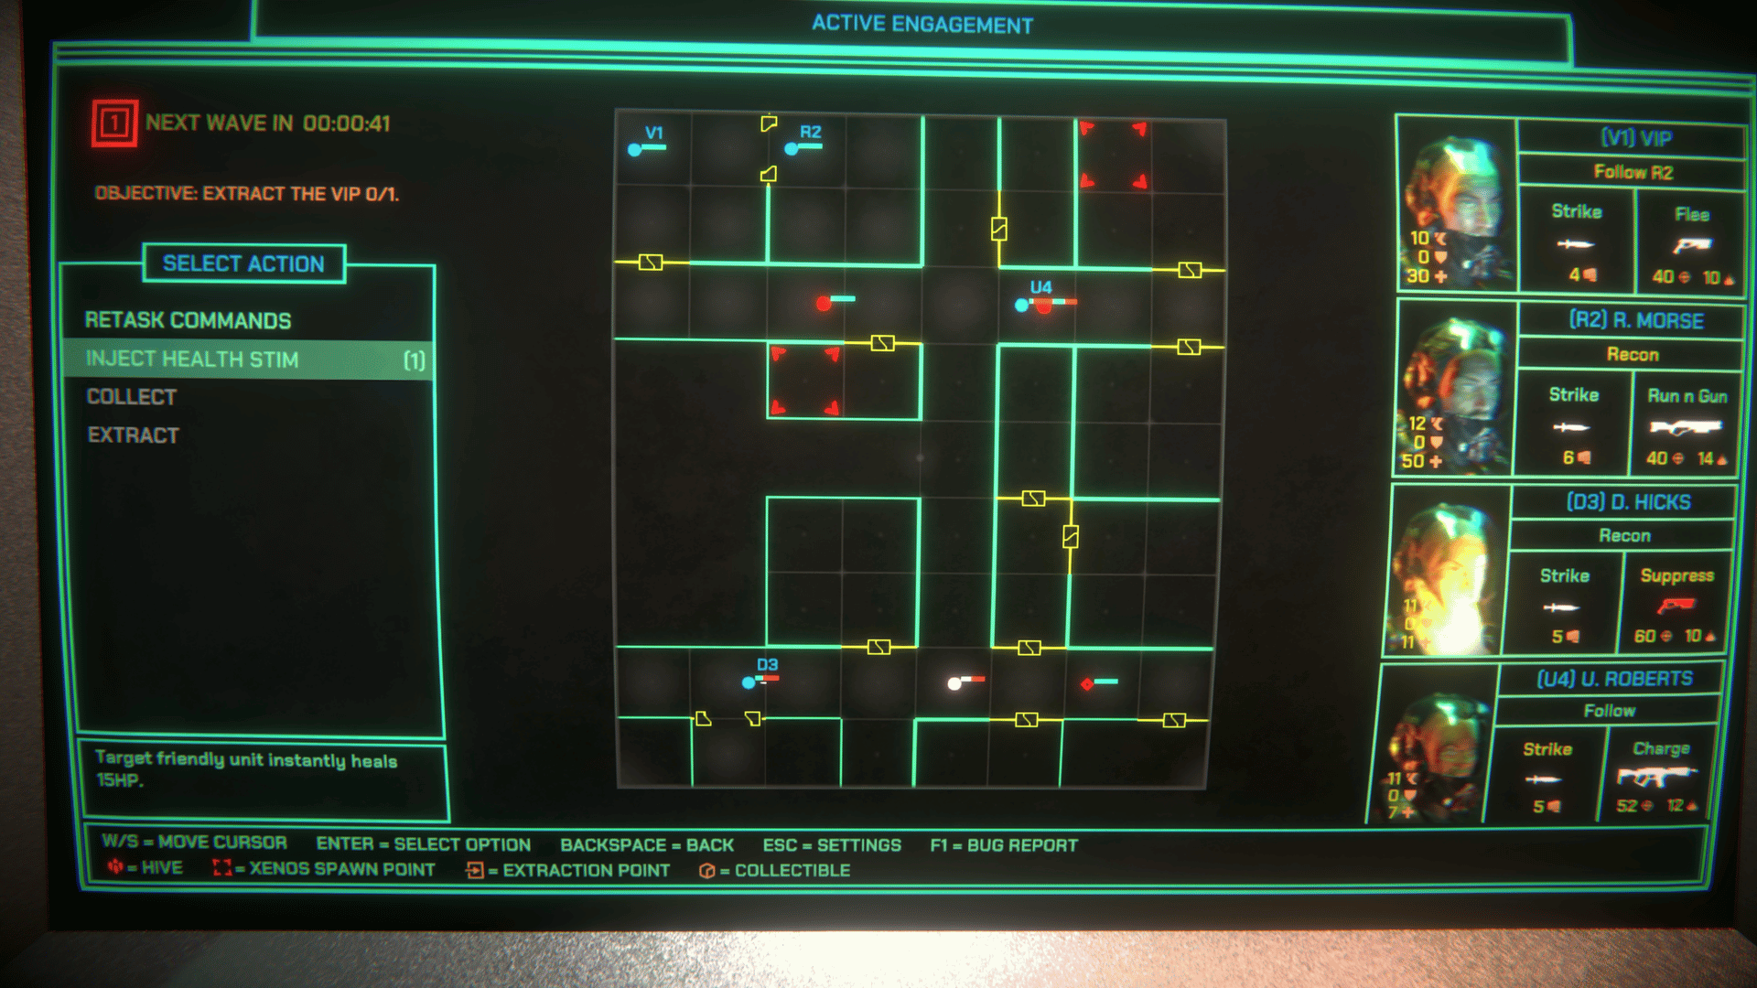Choose Inject Health Stim action
The image size is (1757, 988).
(192, 360)
